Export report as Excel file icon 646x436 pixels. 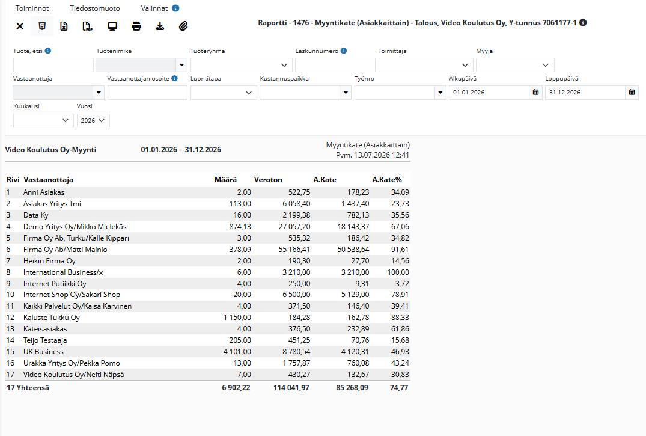[x=64, y=26]
